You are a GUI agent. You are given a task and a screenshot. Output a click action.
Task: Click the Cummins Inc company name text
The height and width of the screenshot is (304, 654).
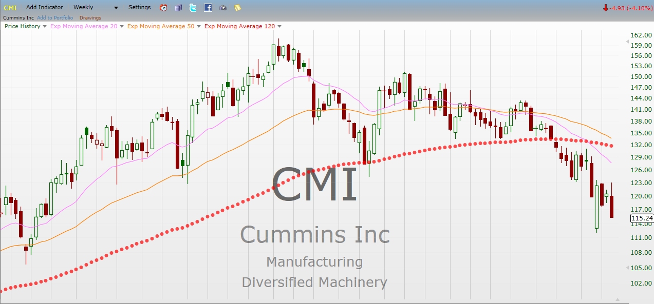click(18, 18)
